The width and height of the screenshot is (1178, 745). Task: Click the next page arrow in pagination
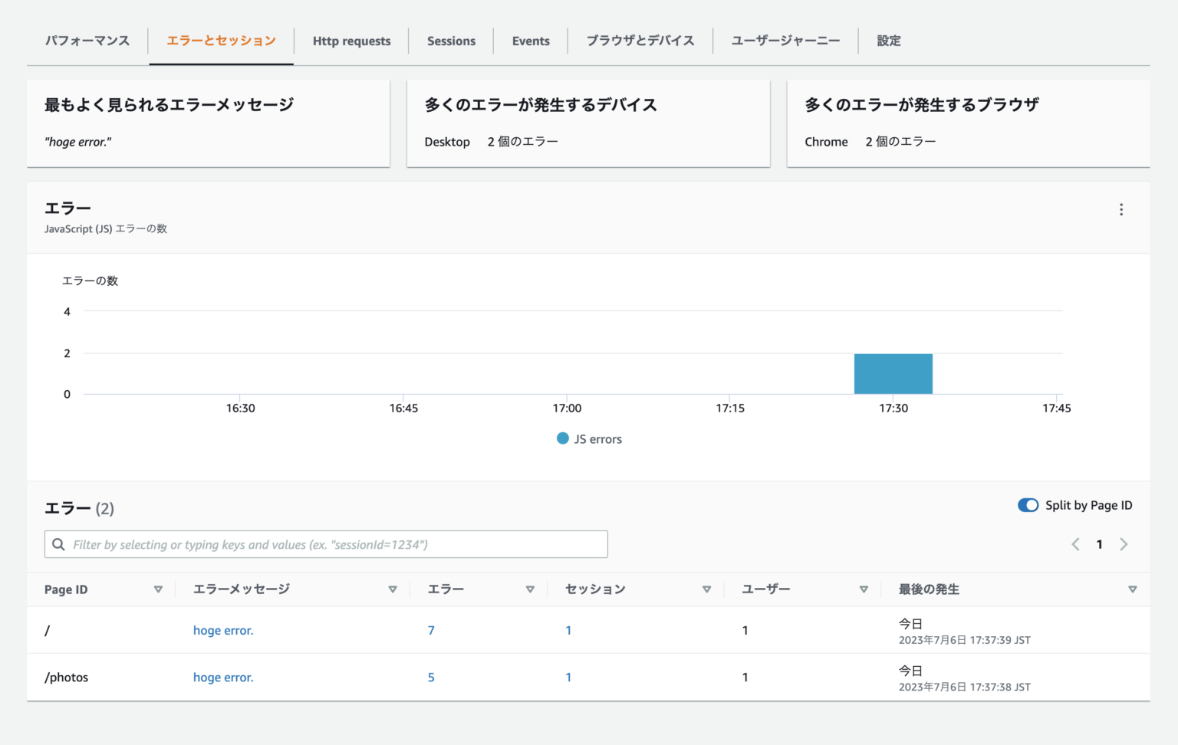[x=1124, y=544]
